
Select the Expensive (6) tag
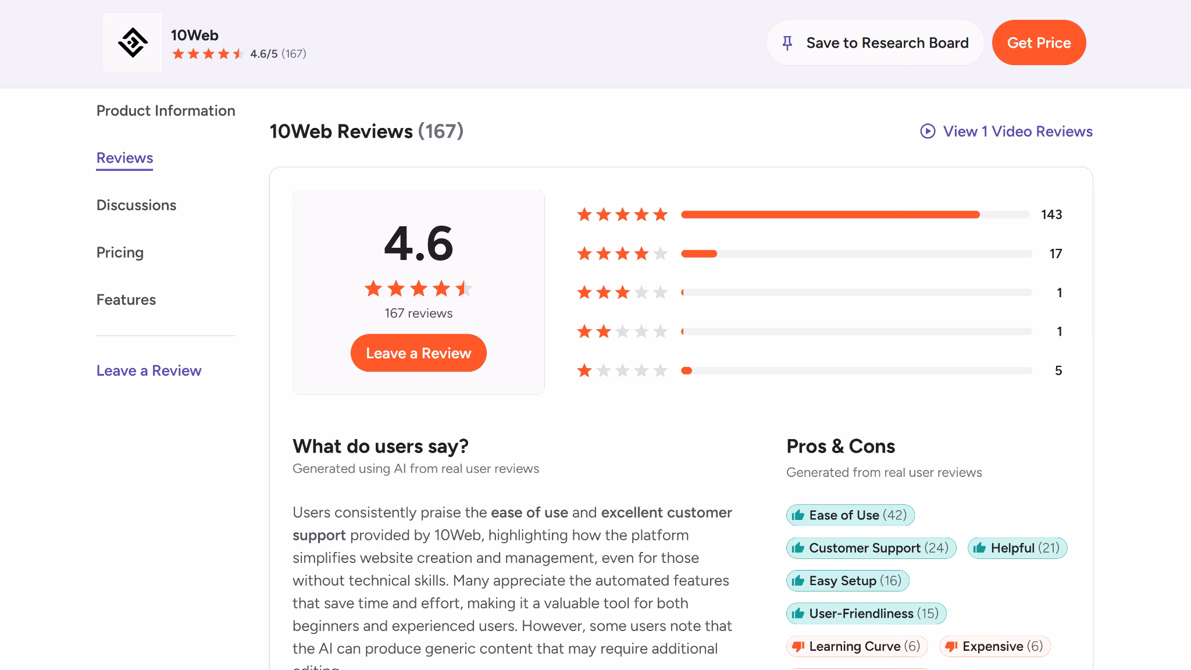[x=995, y=647]
